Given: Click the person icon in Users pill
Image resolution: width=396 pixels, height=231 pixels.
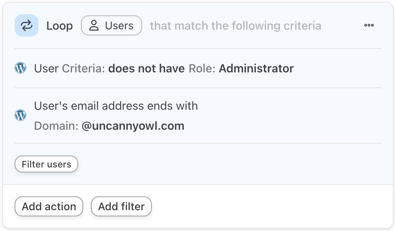Looking at the screenshot, I should point(94,25).
